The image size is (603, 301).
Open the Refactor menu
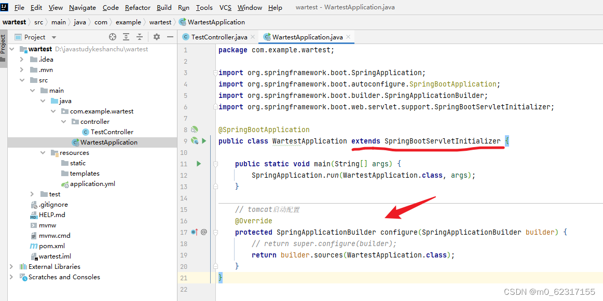click(137, 7)
